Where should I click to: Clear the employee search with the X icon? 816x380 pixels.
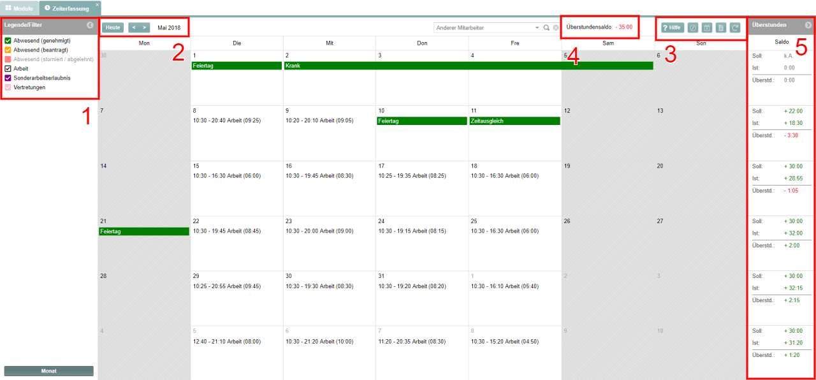point(555,27)
